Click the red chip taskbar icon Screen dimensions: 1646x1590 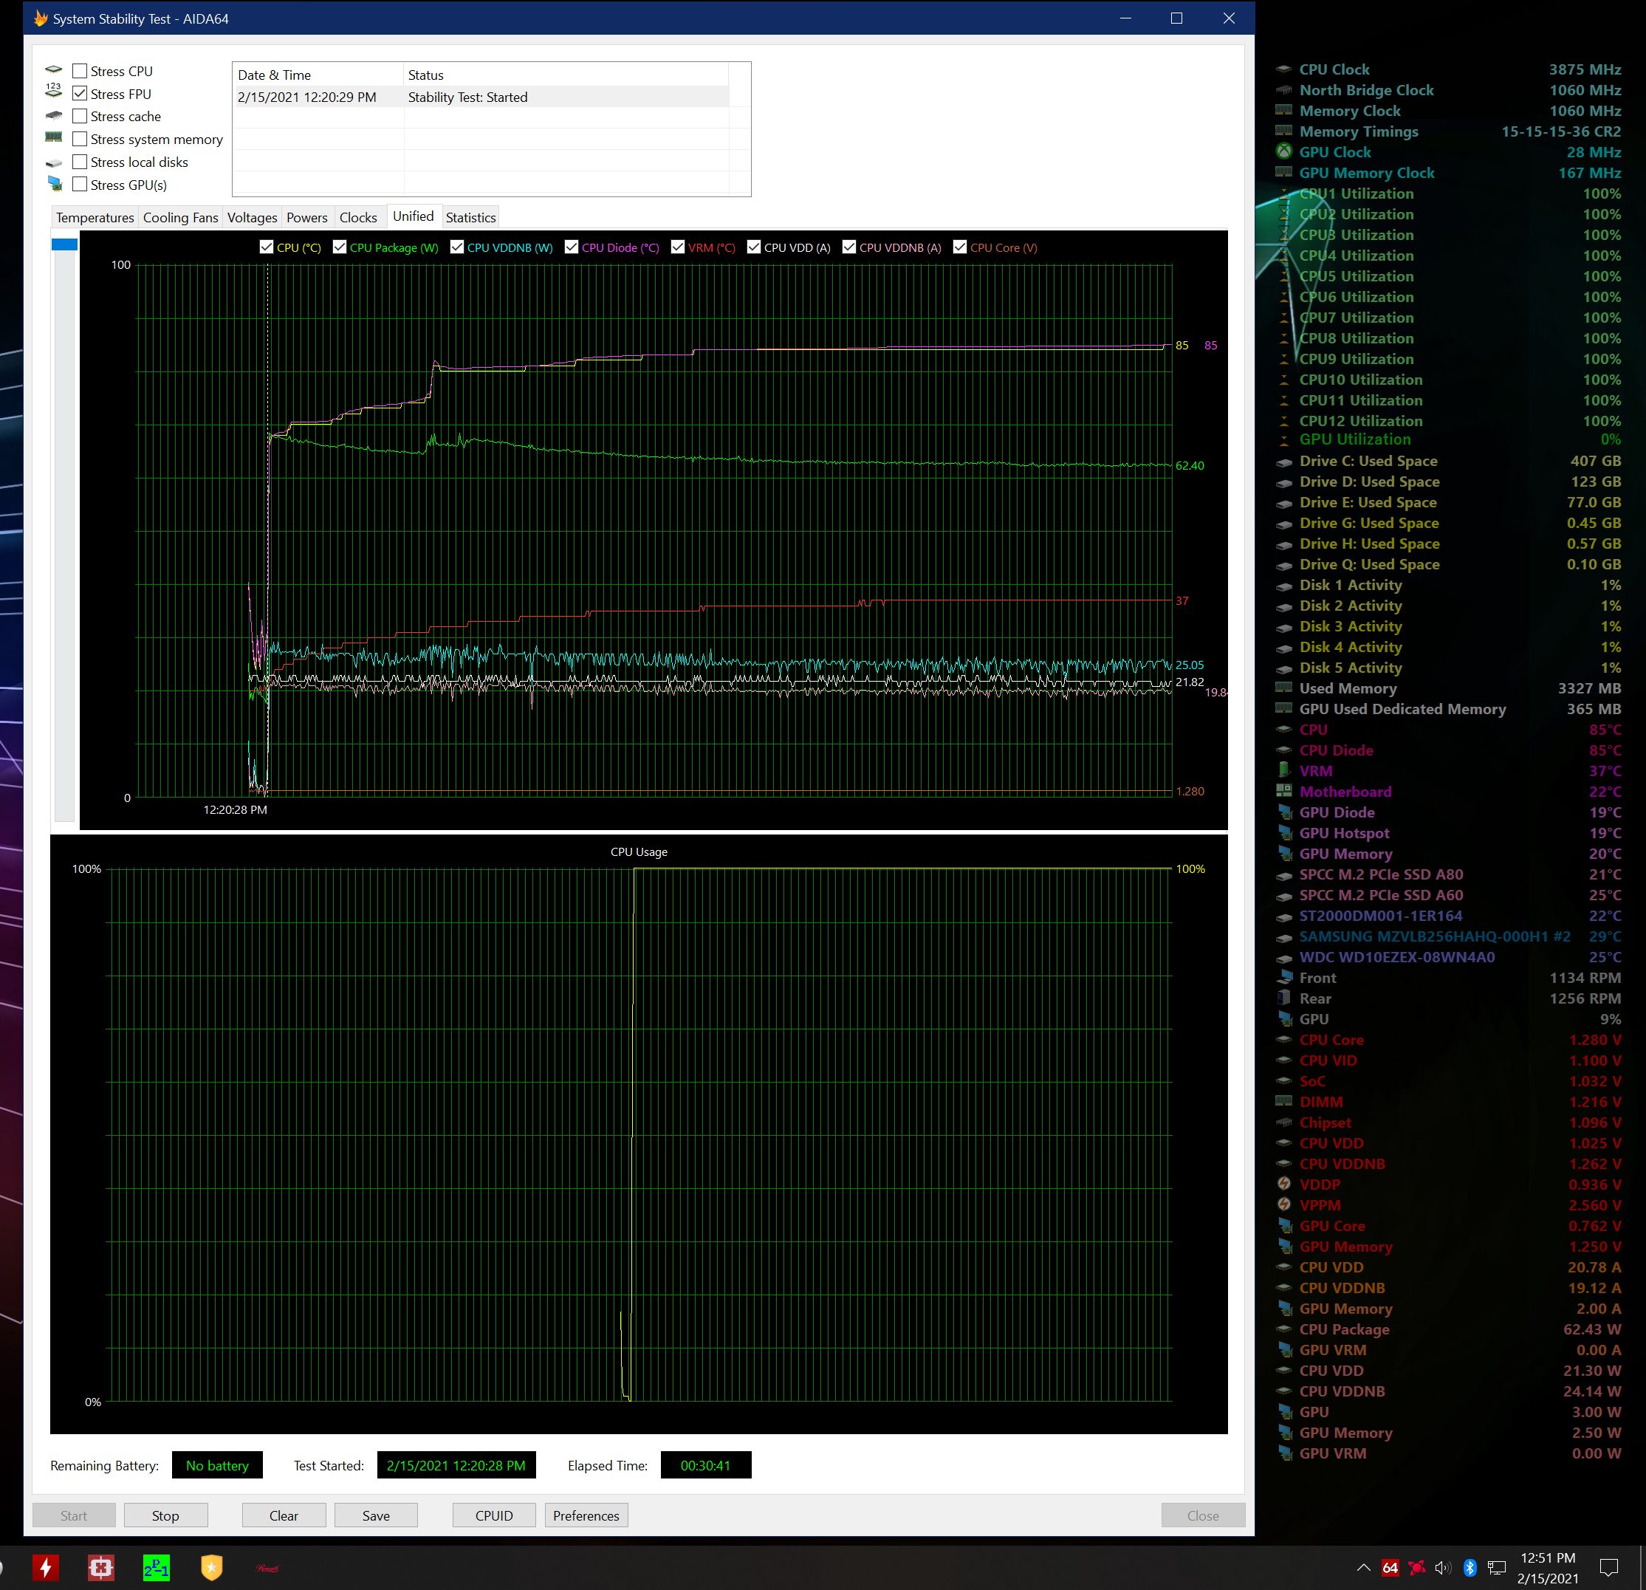point(100,1567)
